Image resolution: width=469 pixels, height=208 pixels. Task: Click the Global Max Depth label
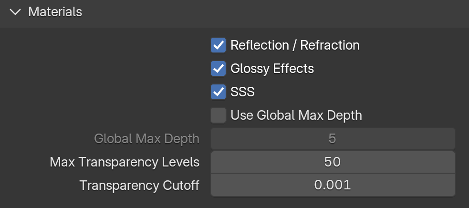[146, 138]
